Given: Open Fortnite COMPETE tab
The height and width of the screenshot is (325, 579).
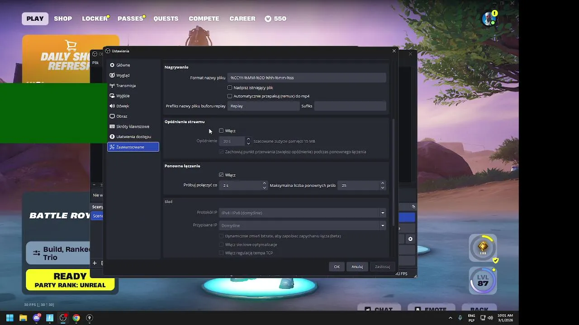Looking at the screenshot, I should [x=204, y=19].
